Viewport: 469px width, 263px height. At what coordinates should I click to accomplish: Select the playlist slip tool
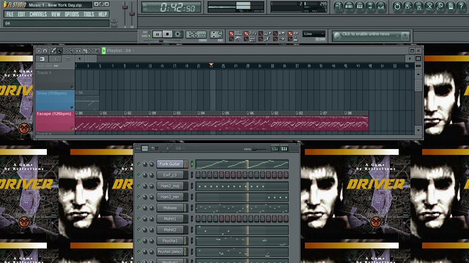[78, 51]
